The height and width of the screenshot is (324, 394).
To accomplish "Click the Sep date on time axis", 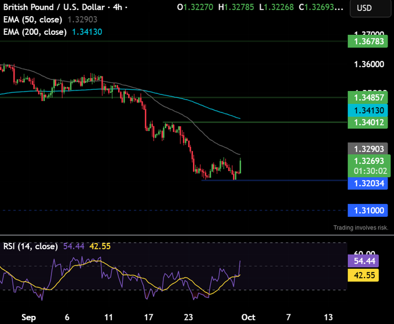I will pos(28,317).
